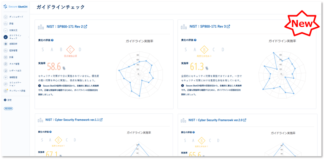Screen dimensions: 324x159
Task: Click bar chart icon on Cyber Security Framerowk ver.2.0 card
Action: (184, 120)
